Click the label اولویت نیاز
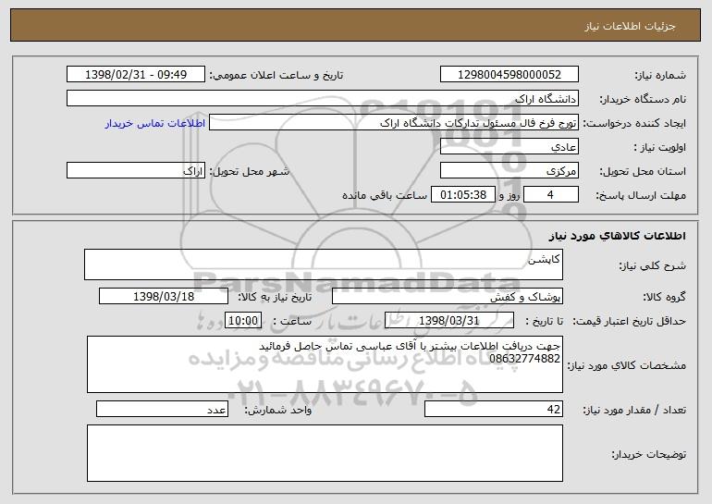 click(660, 147)
